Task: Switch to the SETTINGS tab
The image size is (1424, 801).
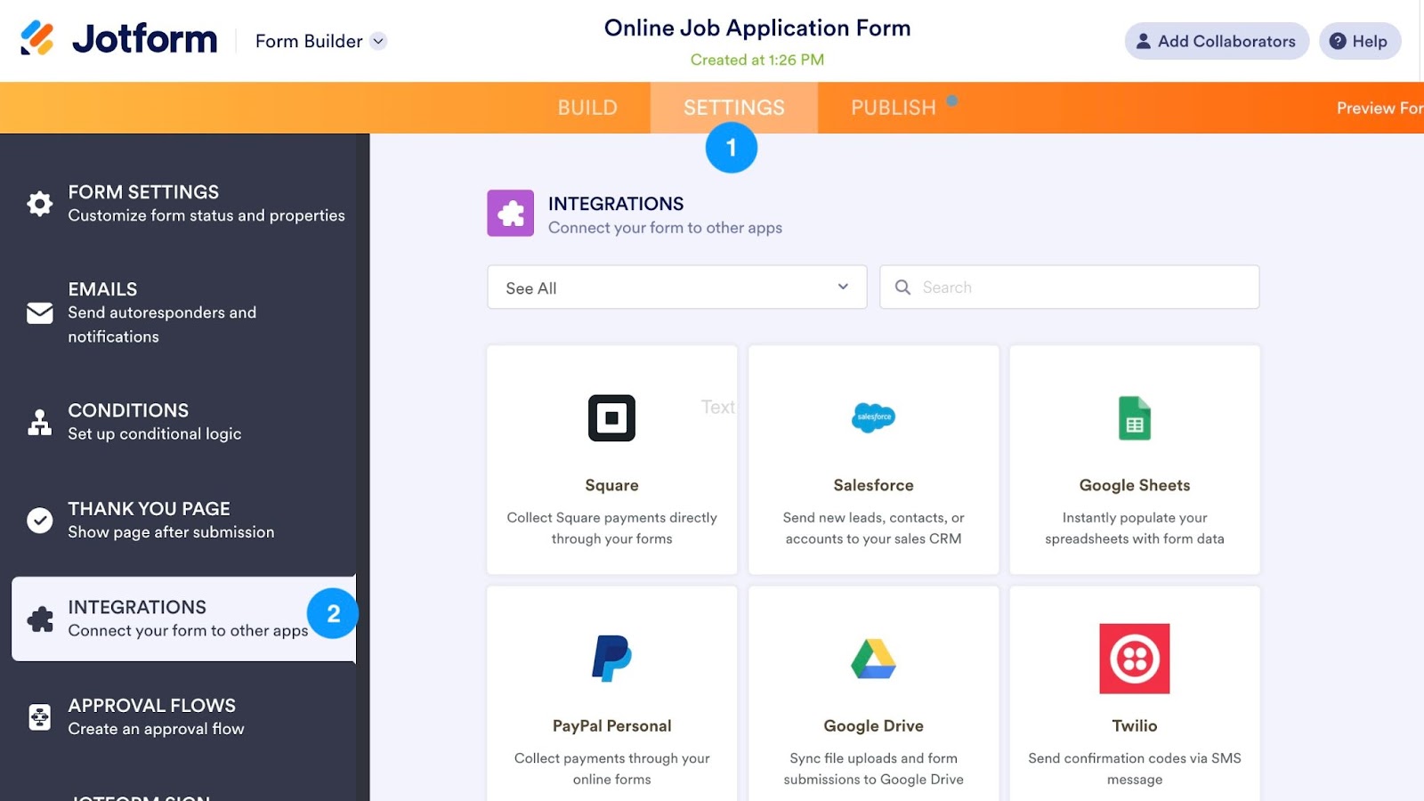Action: 734,108
